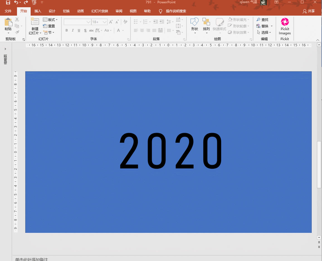The image size is (322, 261).
Task: Open the Design (设计) ribbon tab
Action: coord(52,11)
